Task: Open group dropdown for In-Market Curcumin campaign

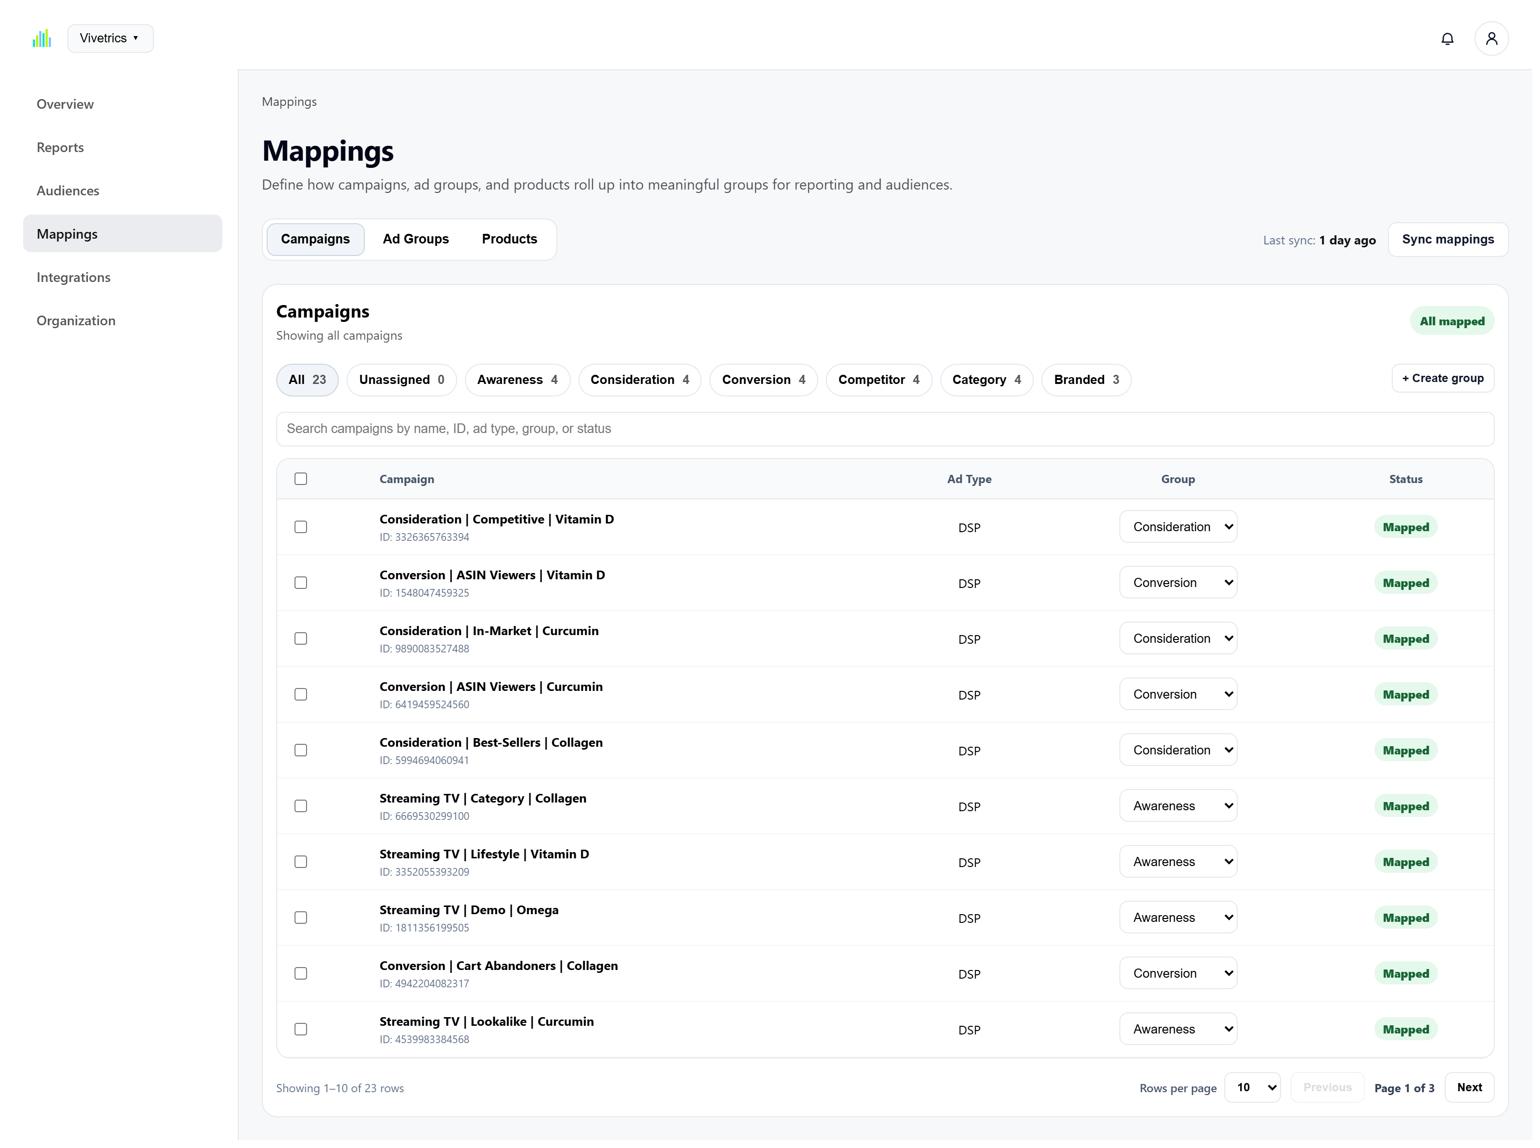Action: tap(1178, 638)
